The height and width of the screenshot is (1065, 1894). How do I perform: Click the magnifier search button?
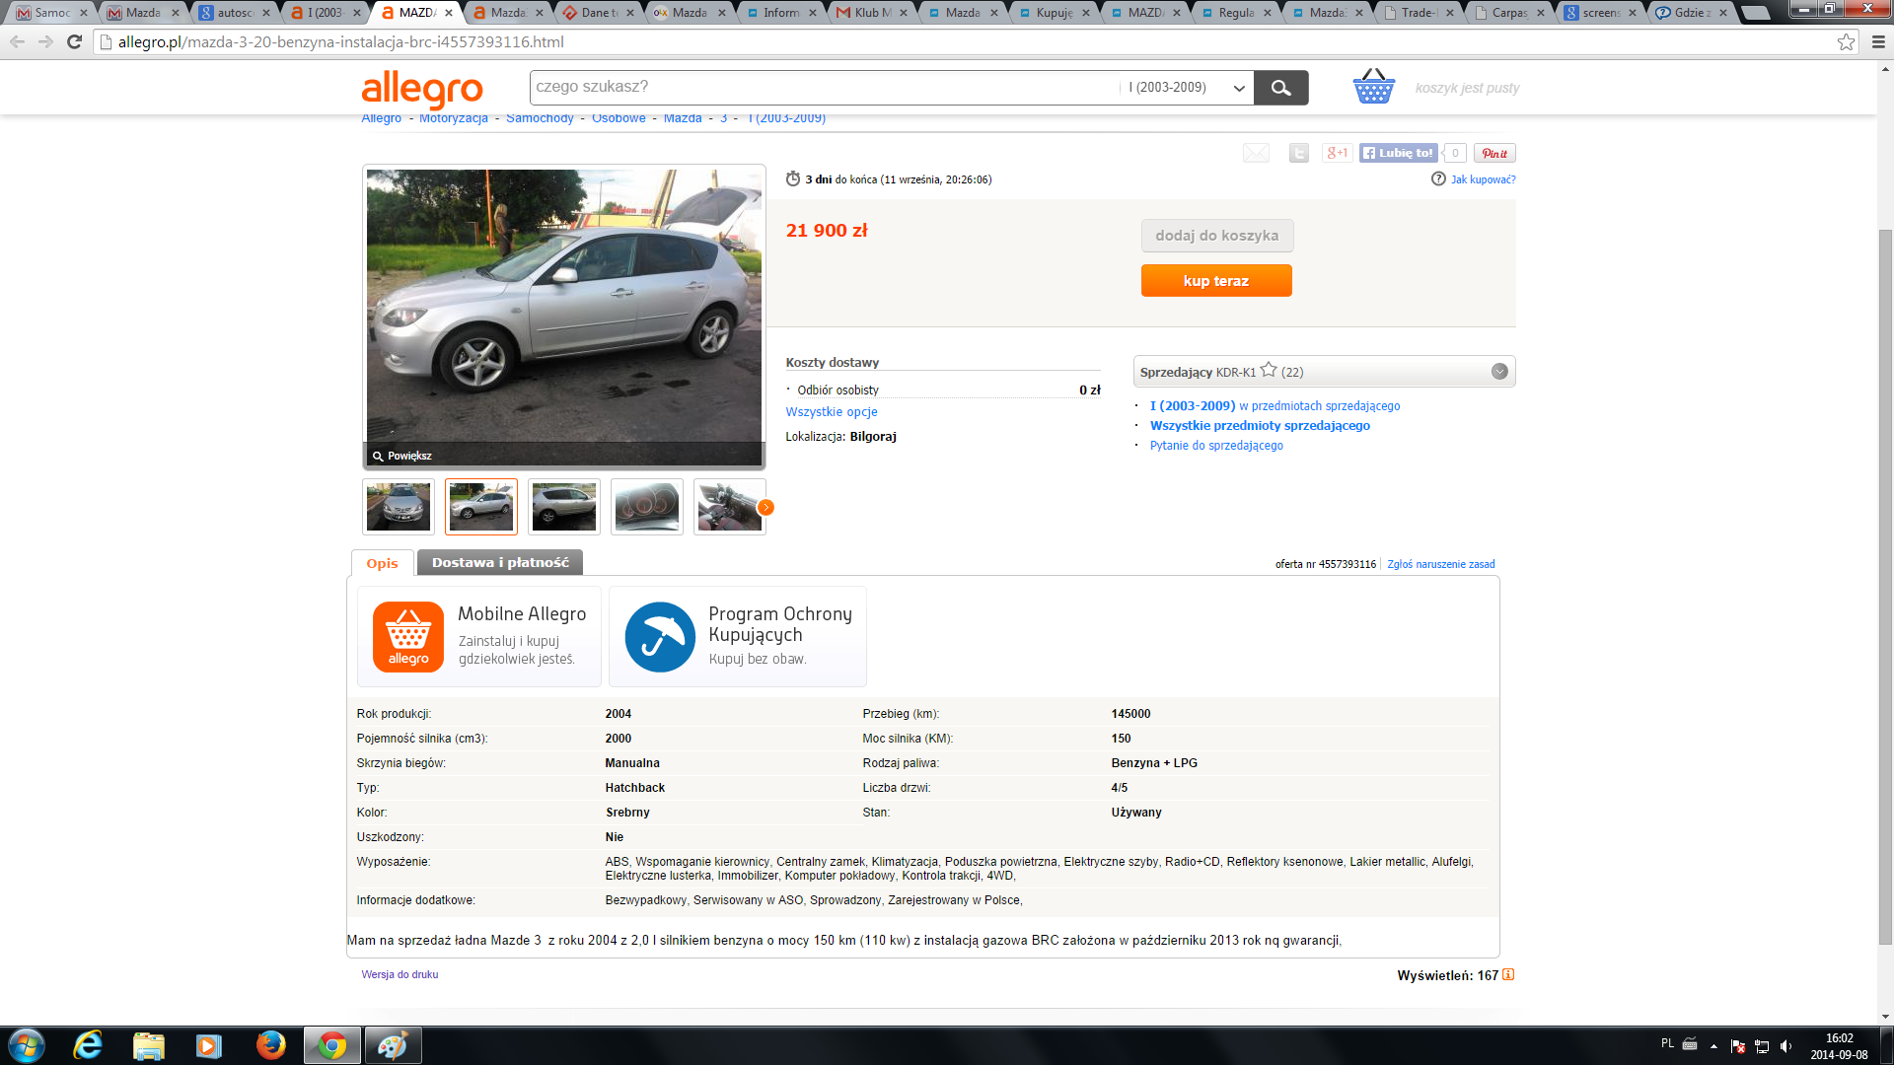click(x=1280, y=88)
